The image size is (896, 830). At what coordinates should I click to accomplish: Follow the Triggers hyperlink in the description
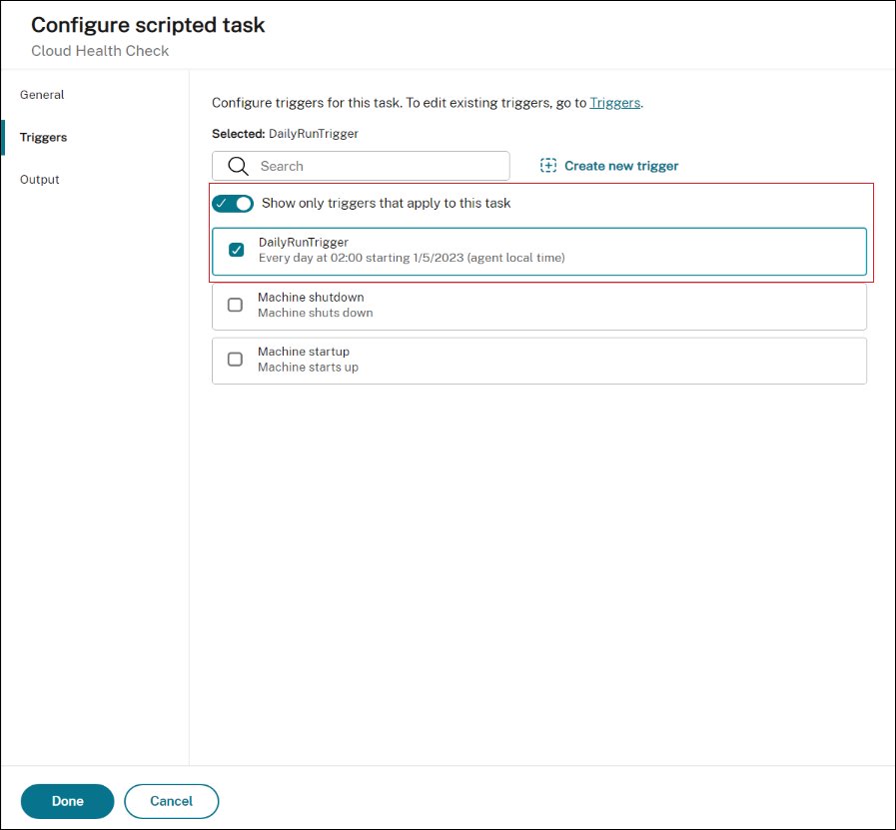pyautogui.click(x=614, y=102)
